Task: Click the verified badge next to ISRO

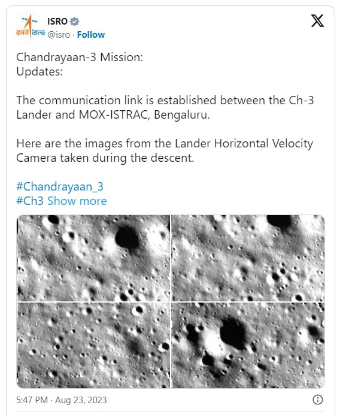Action: click(74, 22)
